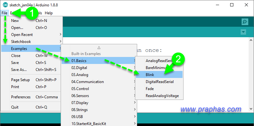Screen dimensions: 254x126
Task: Expand the 02.Digital examples category
Action: tap(99, 68)
